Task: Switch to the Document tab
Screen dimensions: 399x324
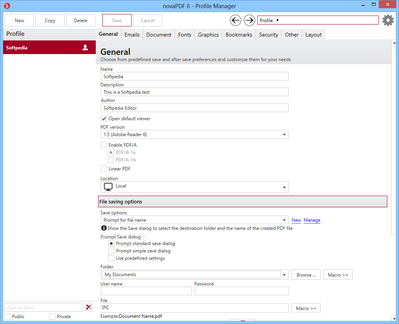Action: [x=159, y=35]
